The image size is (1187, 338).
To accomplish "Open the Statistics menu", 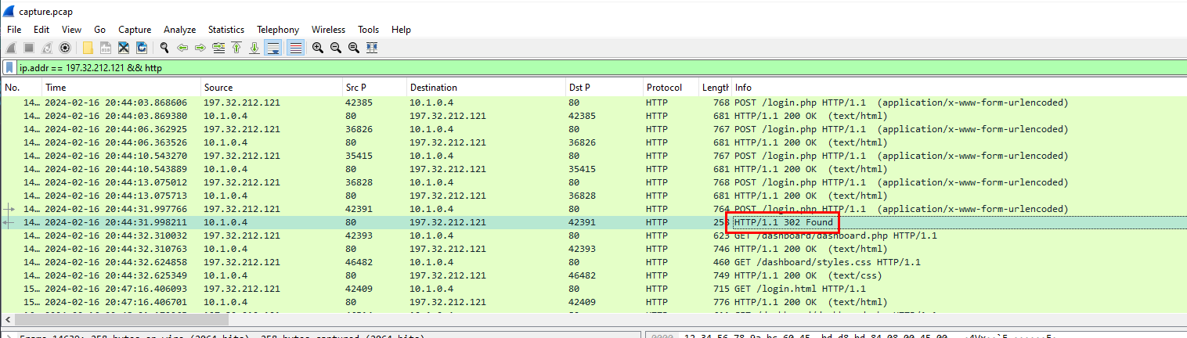I will [225, 30].
